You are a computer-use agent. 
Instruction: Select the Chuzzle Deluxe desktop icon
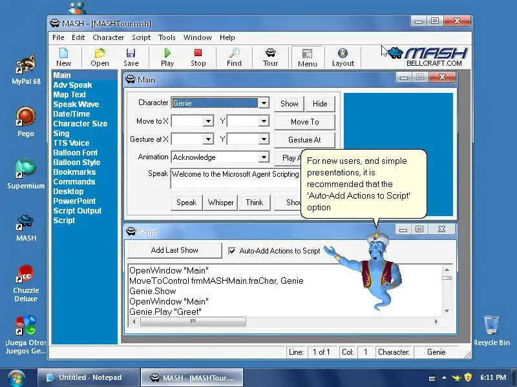tap(26, 284)
